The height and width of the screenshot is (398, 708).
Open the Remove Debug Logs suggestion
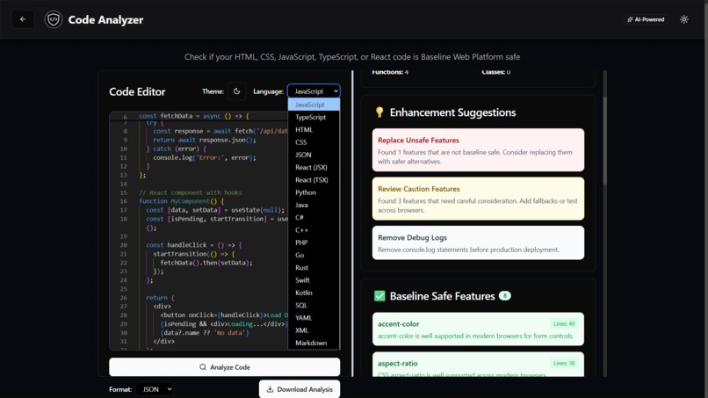point(478,243)
